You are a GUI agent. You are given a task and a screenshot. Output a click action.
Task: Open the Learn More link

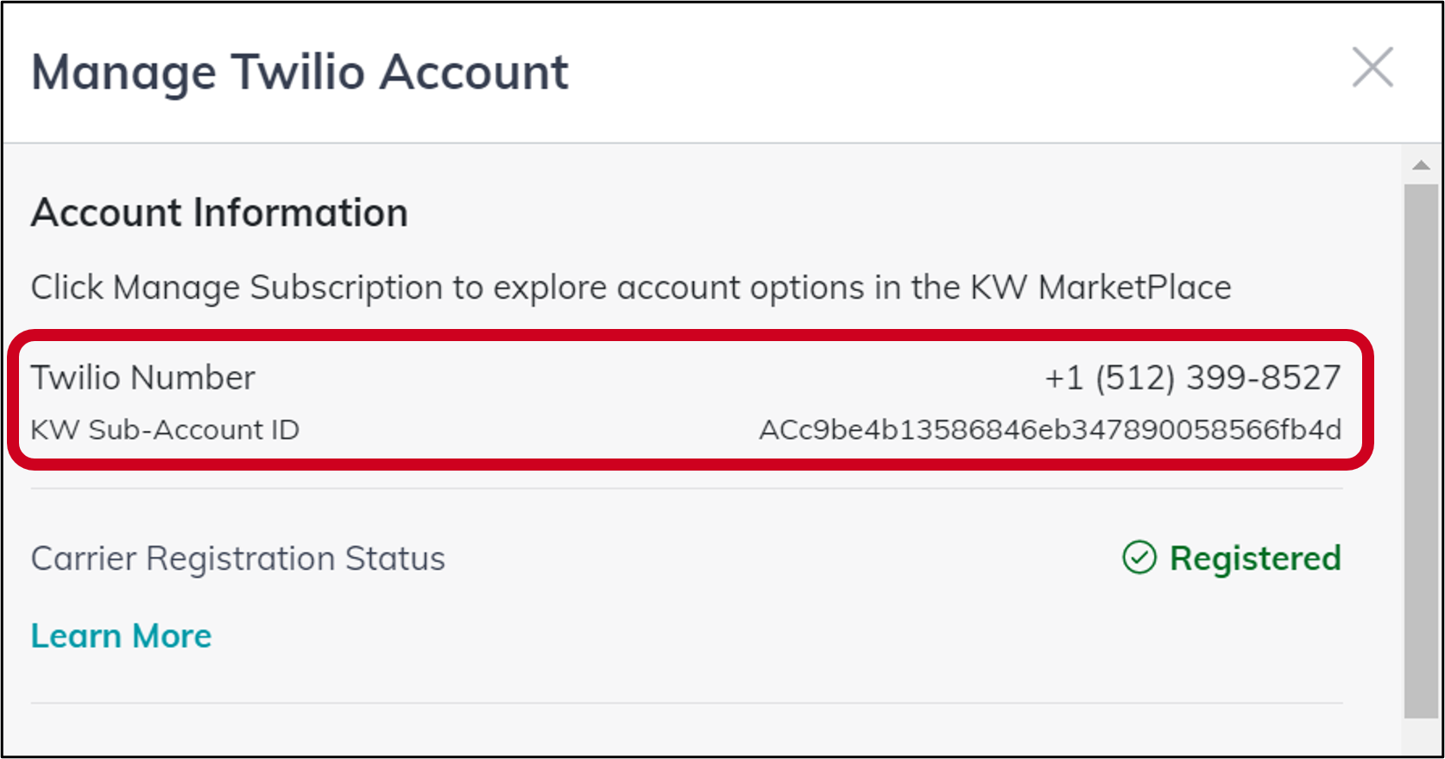[121, 636]
